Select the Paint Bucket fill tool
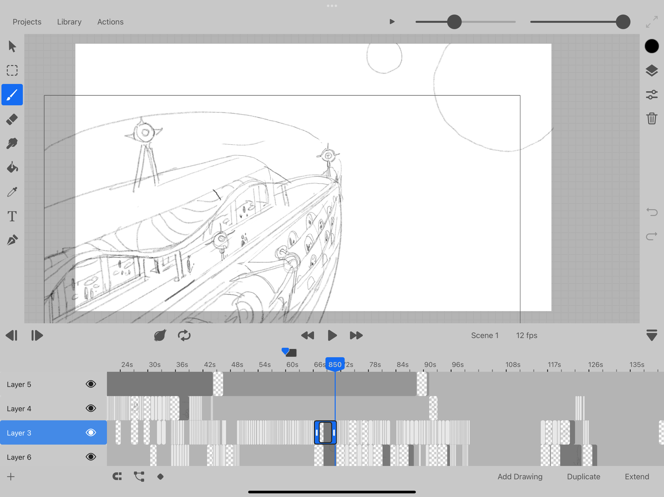This screenshot has height=497, width=664. [x=12, y=168]
